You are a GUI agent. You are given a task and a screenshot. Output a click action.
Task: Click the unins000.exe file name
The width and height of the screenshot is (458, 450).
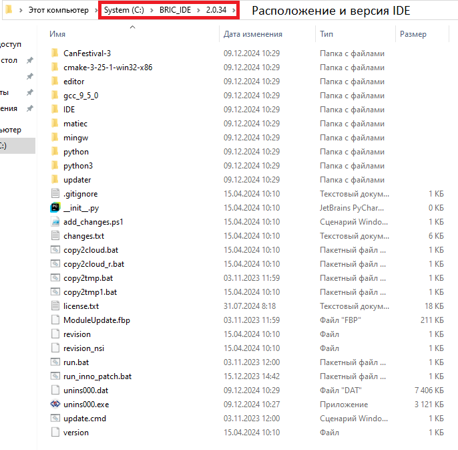[x=86, y=405]
